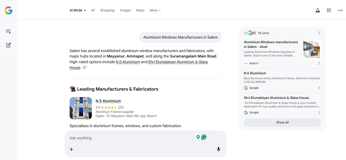Start voice input with the microphone
The image size is (346, 160).
click(x=218, y=149)
